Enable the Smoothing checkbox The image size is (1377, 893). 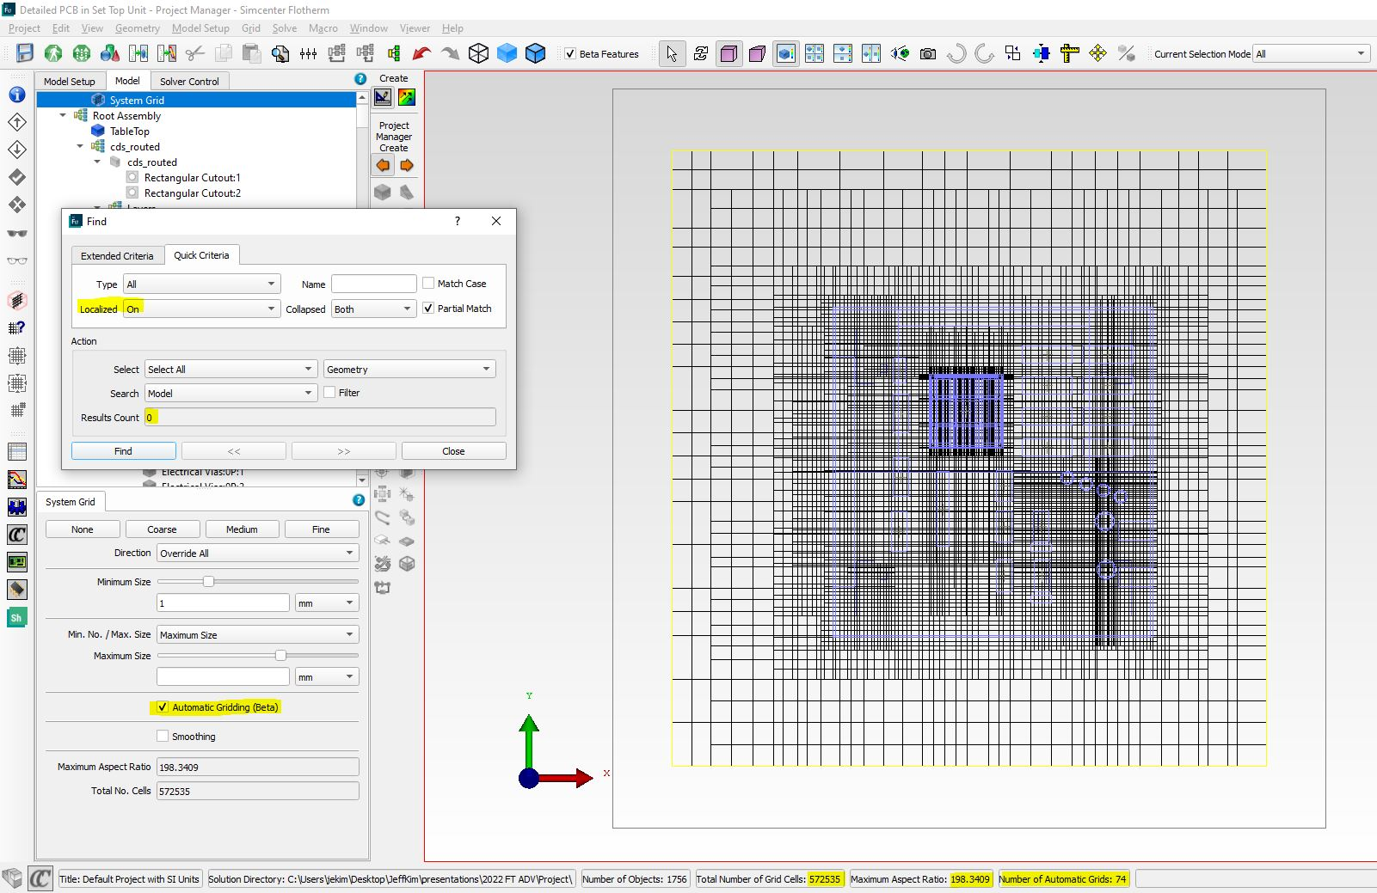click(x=163, y=736)
